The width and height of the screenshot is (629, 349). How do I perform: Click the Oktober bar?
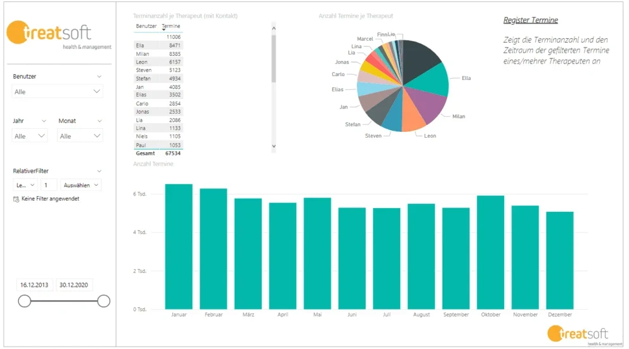491,252
